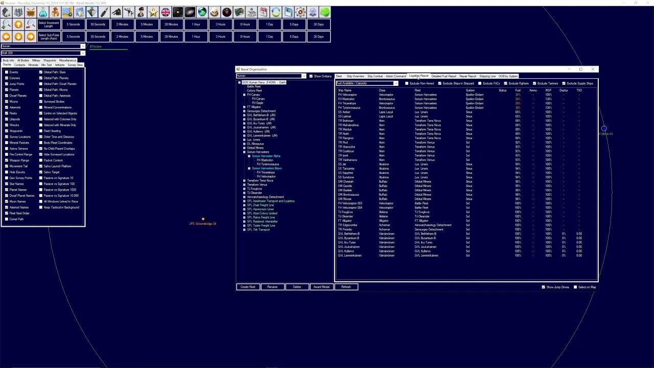Refresh tactical map with circular arrows icon
This screenshot has width=654, height=368.
click(x=276, y=12)
